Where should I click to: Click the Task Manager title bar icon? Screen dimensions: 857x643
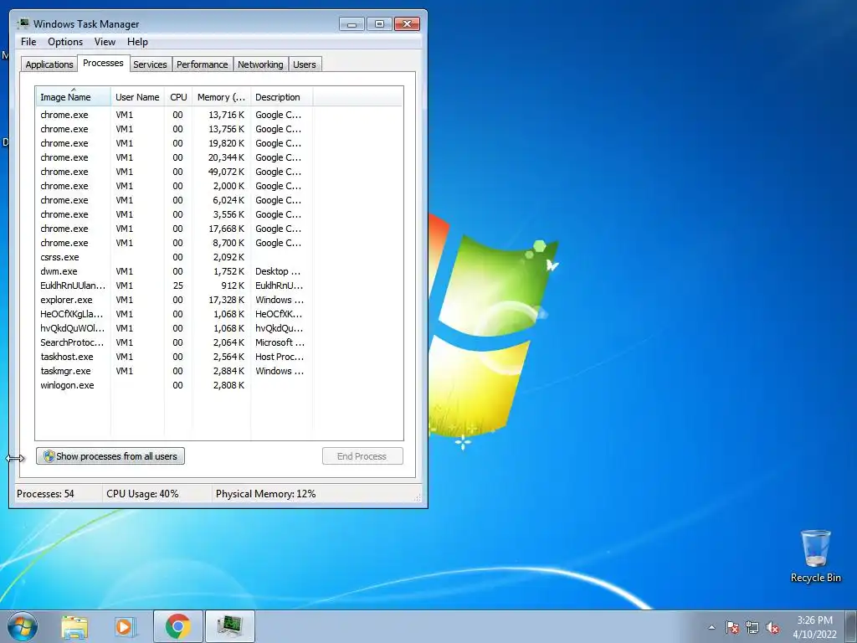click(23, 23)
